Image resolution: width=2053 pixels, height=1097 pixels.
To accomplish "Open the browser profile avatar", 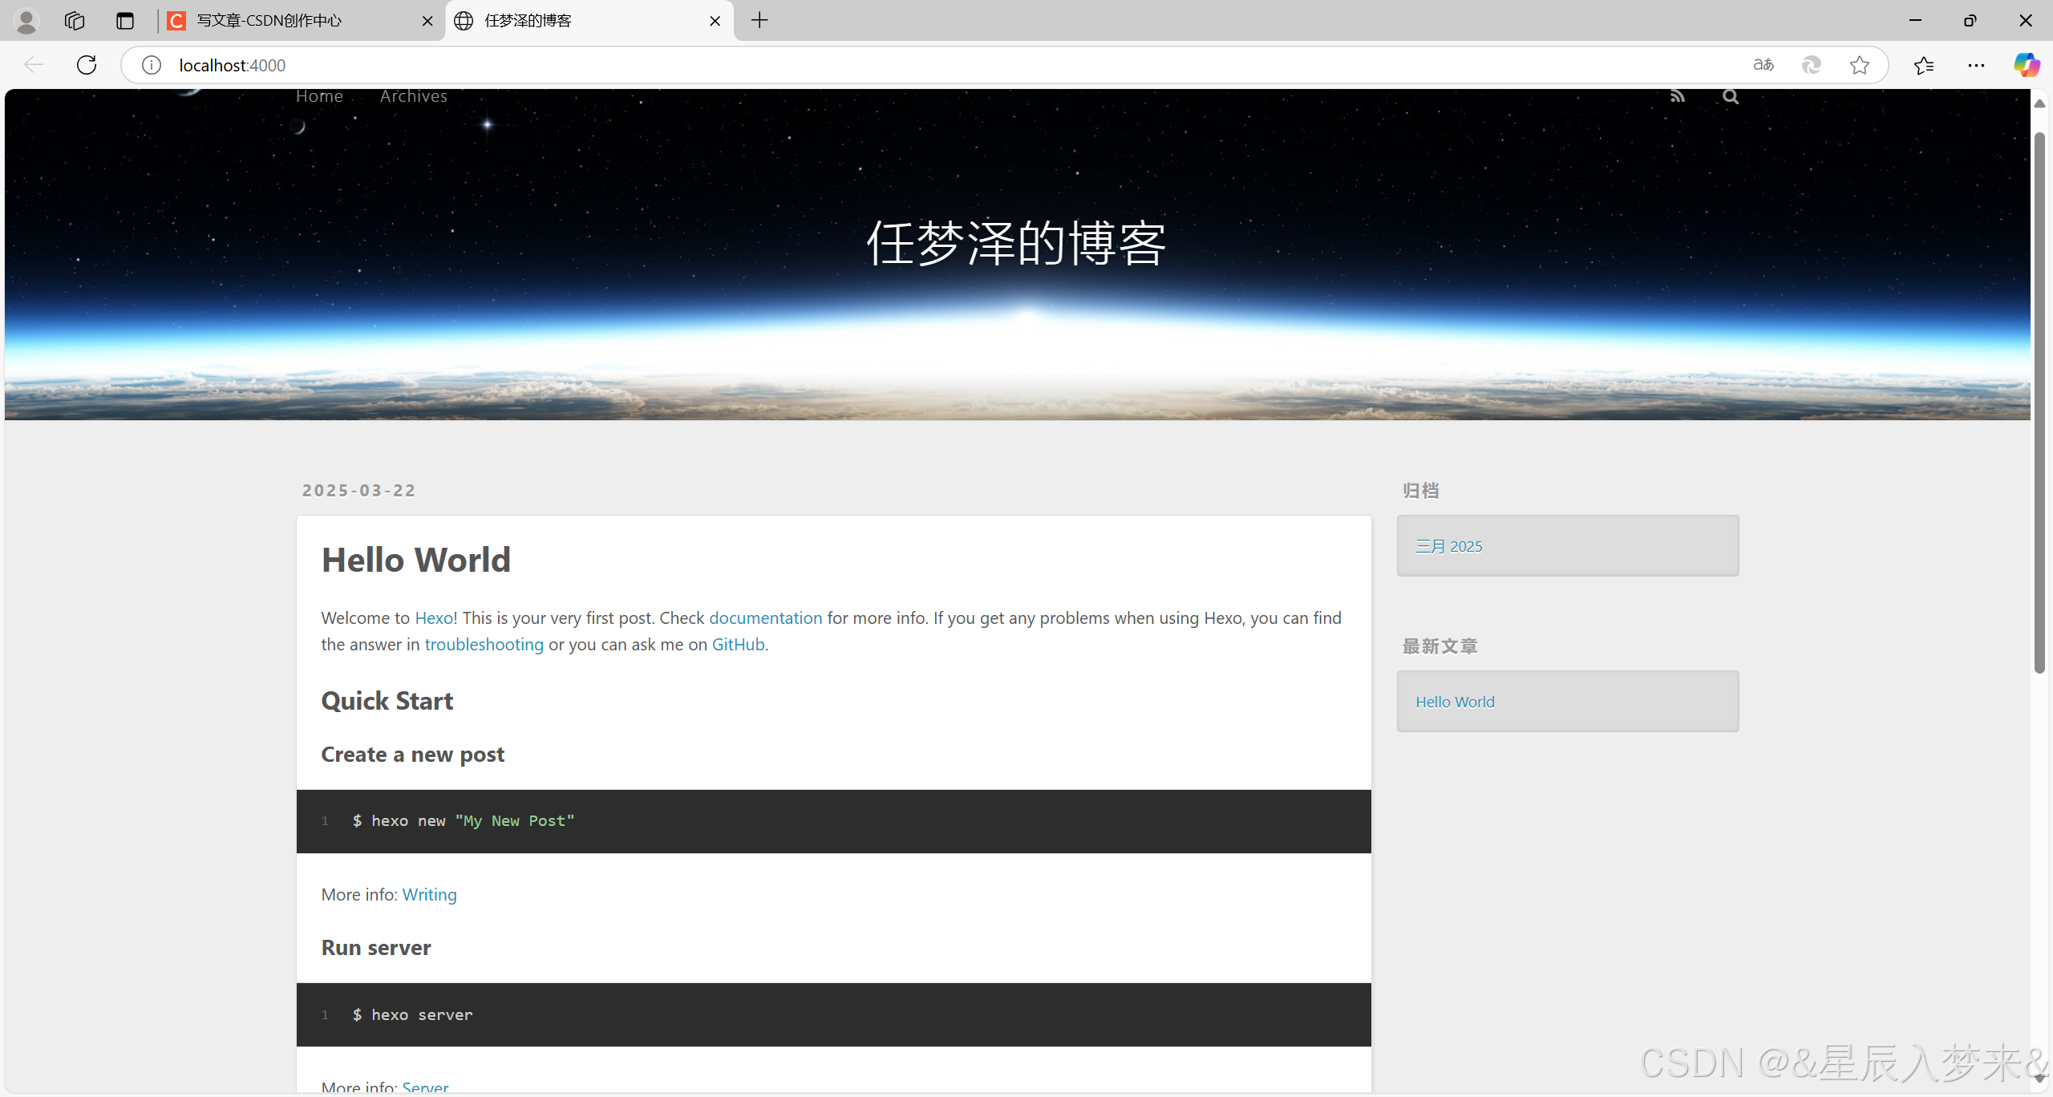I will [x=26, y=21].
